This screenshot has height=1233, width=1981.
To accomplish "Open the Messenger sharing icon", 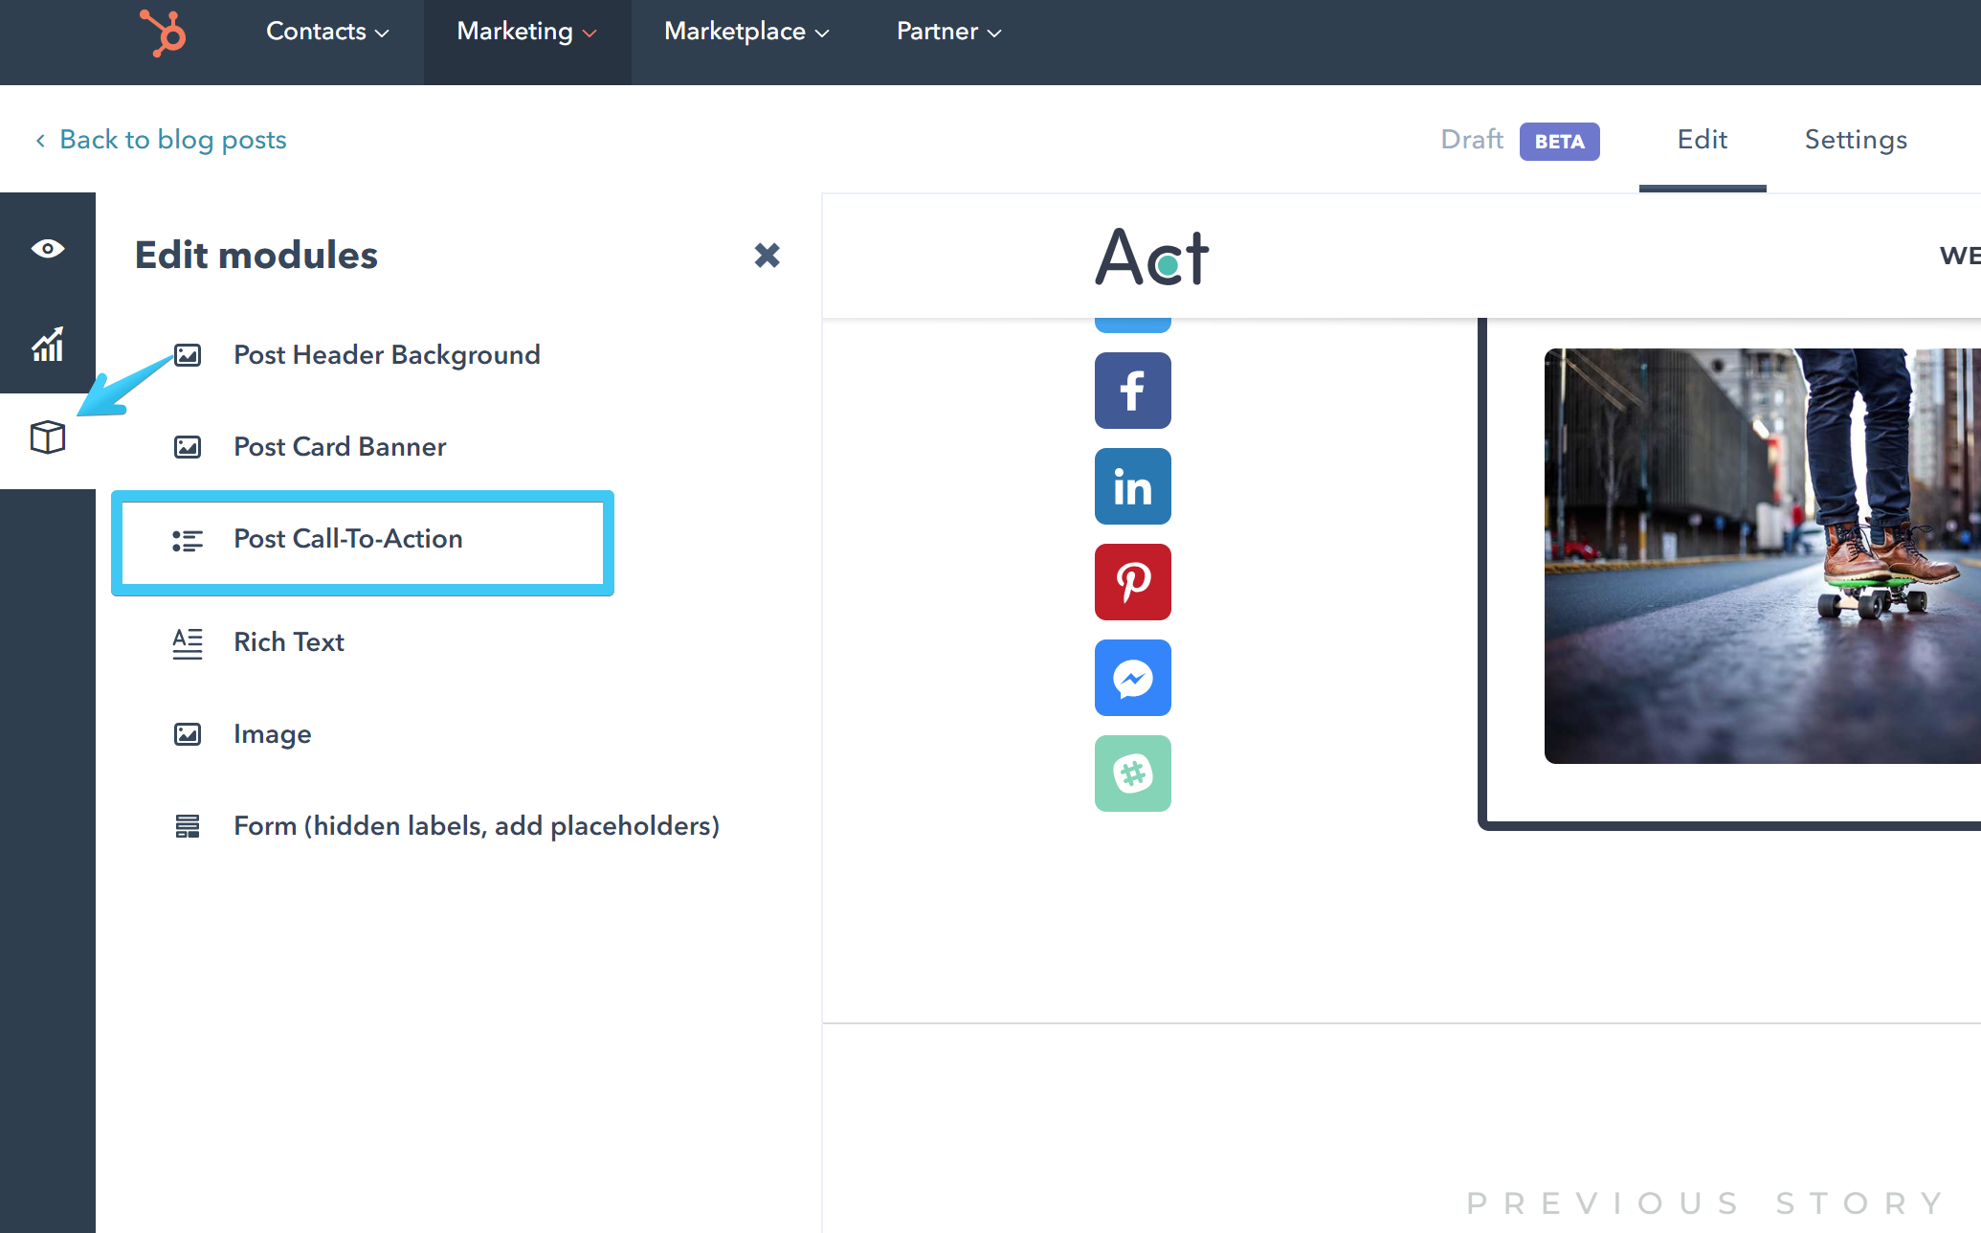I will tap(1132, 678).
